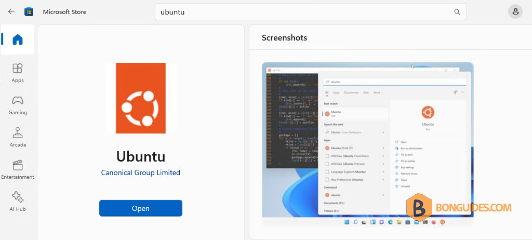Open the Ubuntu app with Open button
The width and height of the screenshot is (532, 240).
(x=141, y=208)
